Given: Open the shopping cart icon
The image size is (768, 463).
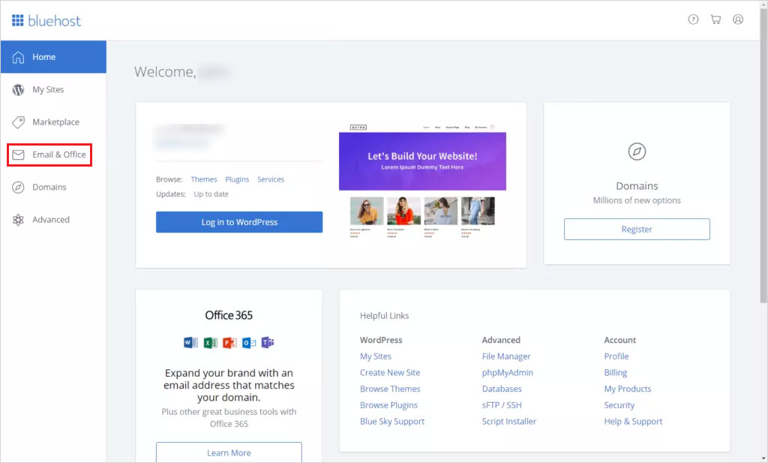Looking at the screenshot, I should (x=715, y=20).
